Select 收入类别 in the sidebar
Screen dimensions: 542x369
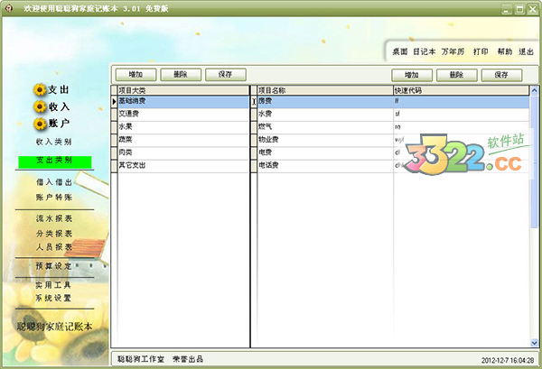[53, 142]
